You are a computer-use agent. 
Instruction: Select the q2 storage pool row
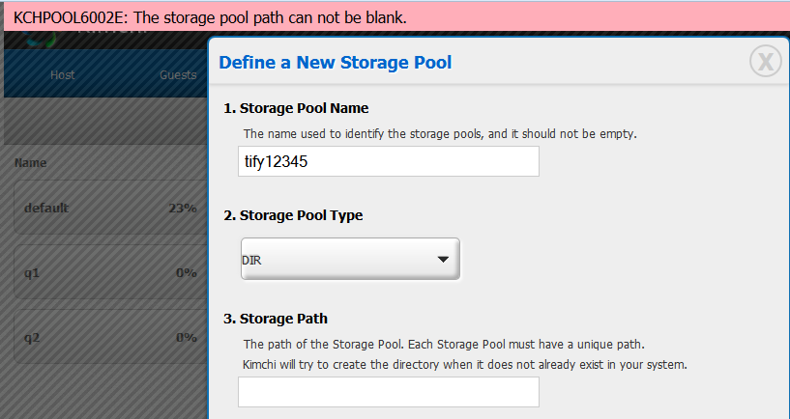(x=106, y=338)
